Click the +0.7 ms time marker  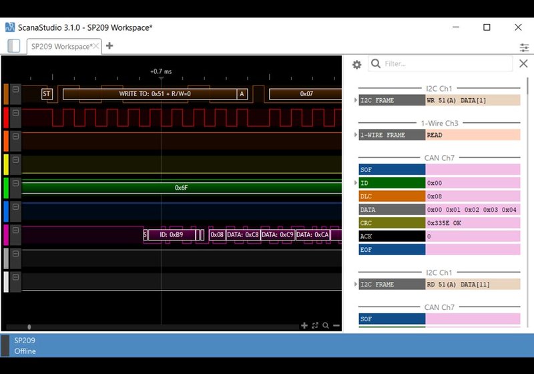(x=161, y=71)
